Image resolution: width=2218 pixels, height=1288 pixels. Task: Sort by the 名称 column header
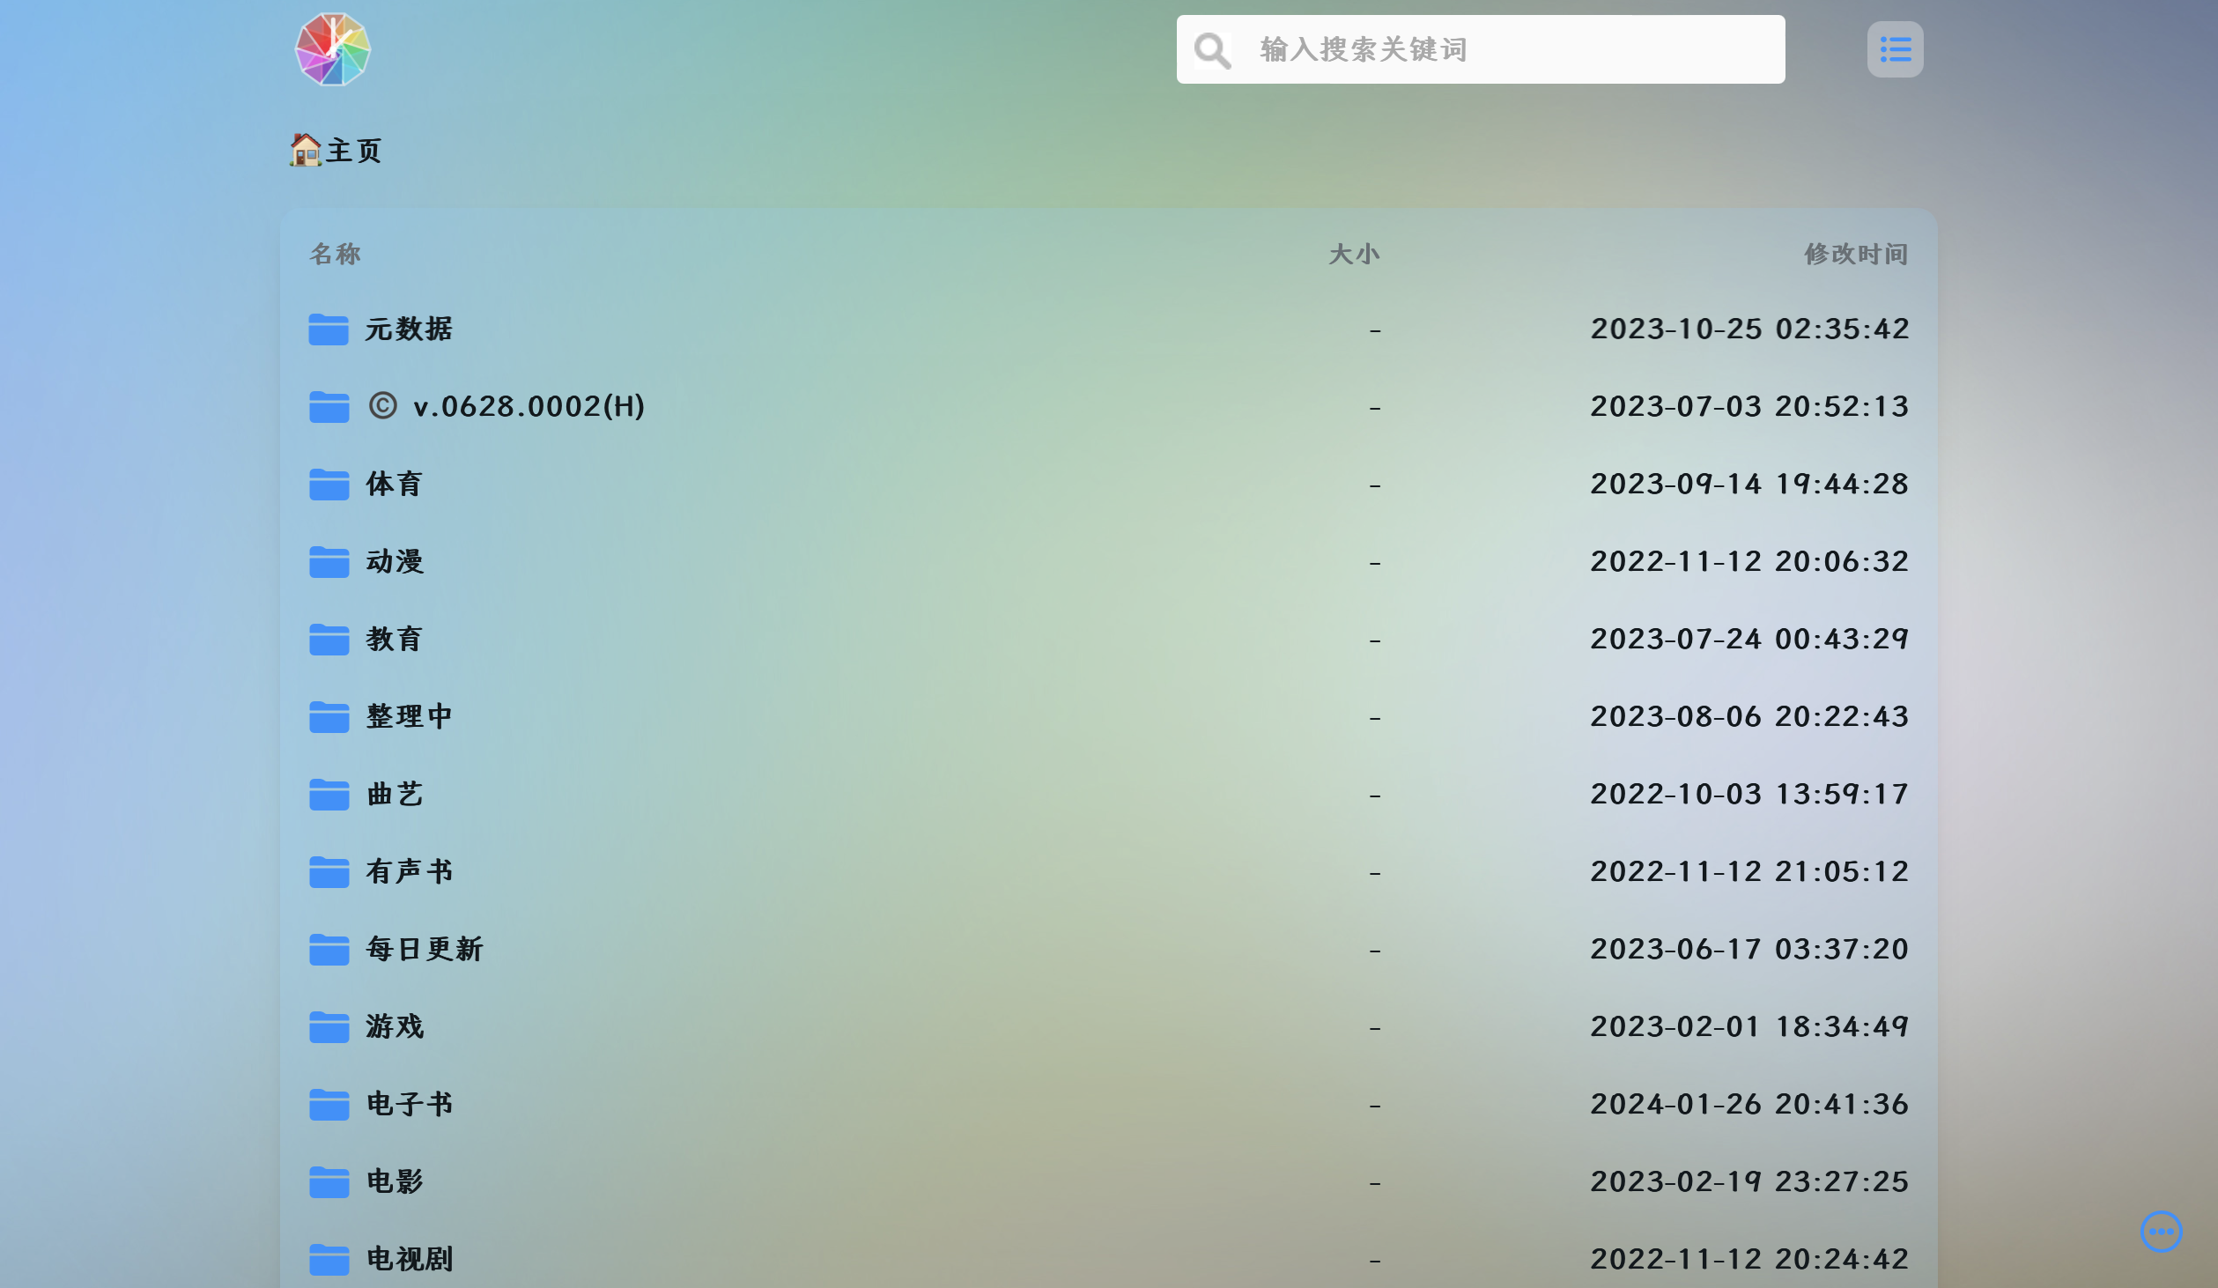[335, 255]
